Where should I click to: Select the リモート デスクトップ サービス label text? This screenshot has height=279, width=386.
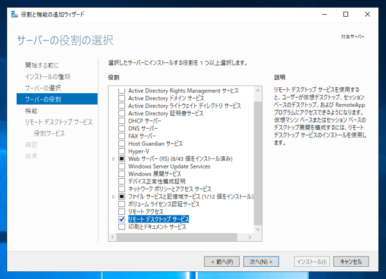pyautogui.click(x=158, y=219)
